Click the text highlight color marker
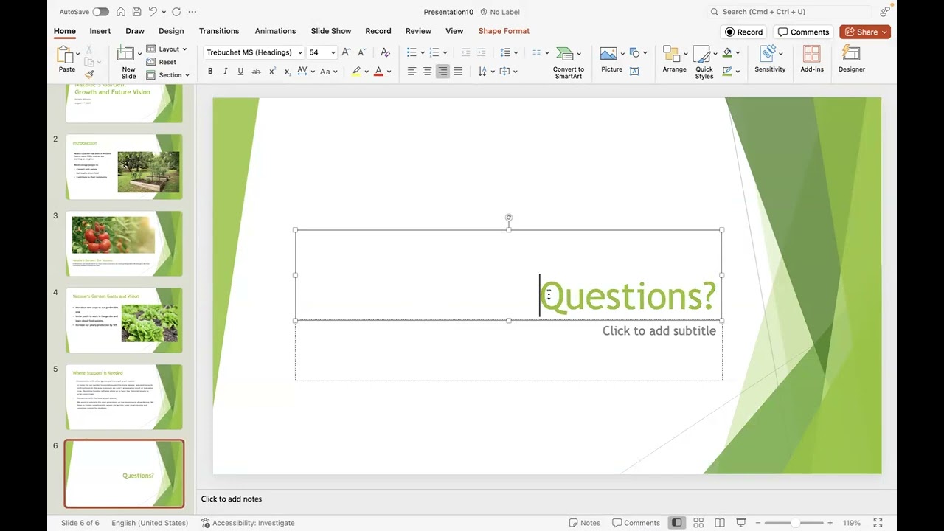Screen dimensions: 944x531 click(356, 72)
